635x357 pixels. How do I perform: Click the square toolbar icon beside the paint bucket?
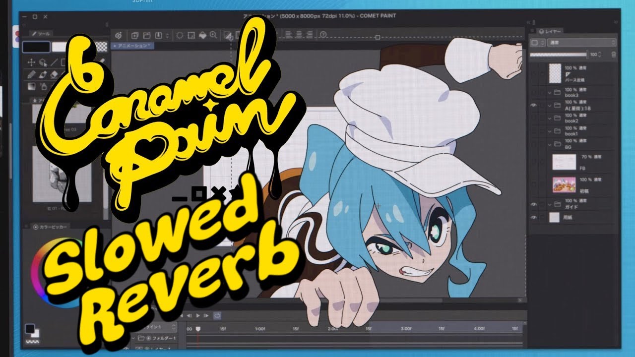pos(191,35)
